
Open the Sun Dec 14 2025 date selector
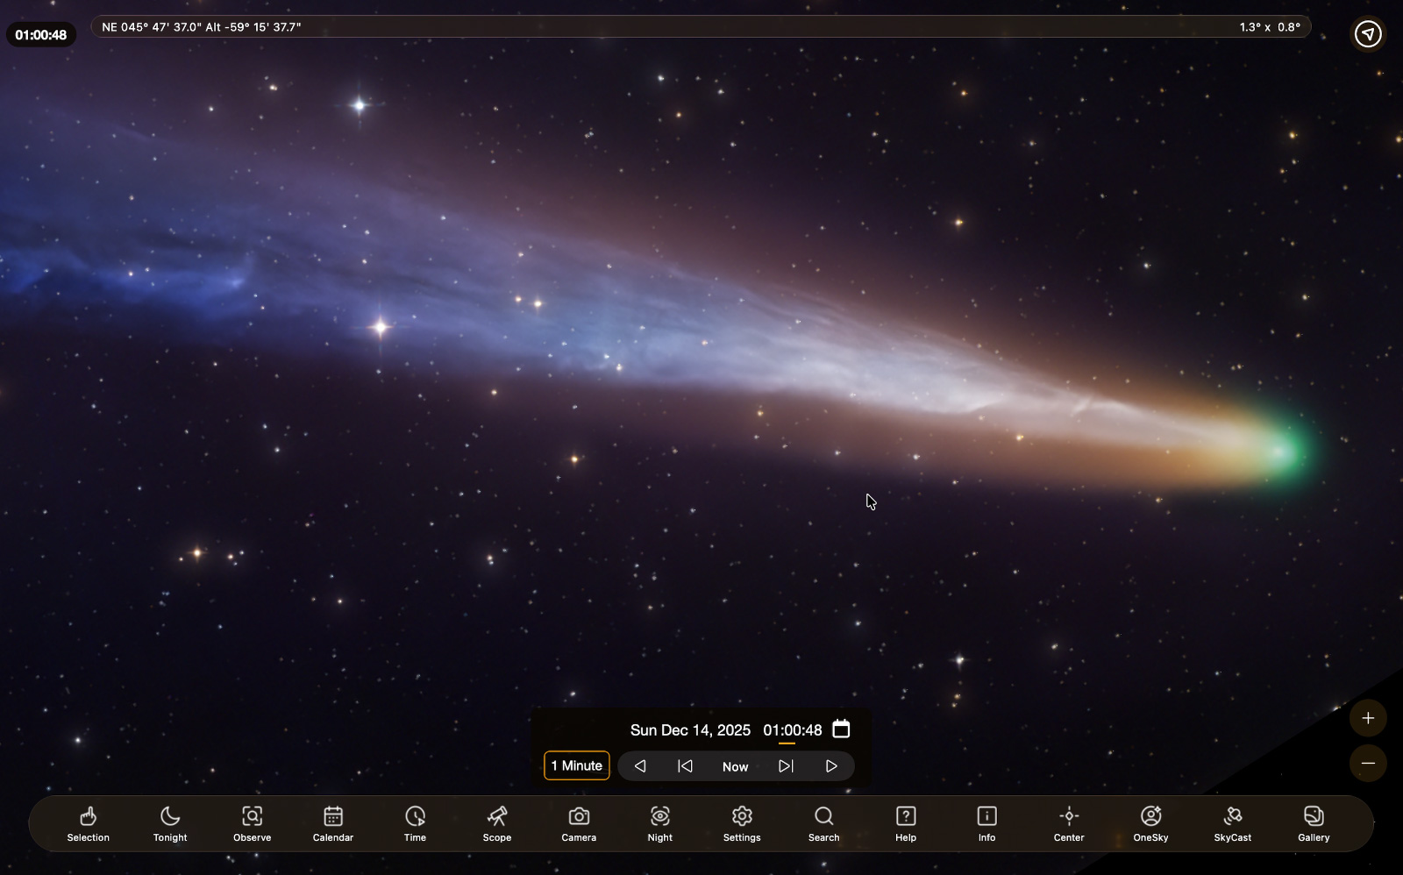coord(691,729)
